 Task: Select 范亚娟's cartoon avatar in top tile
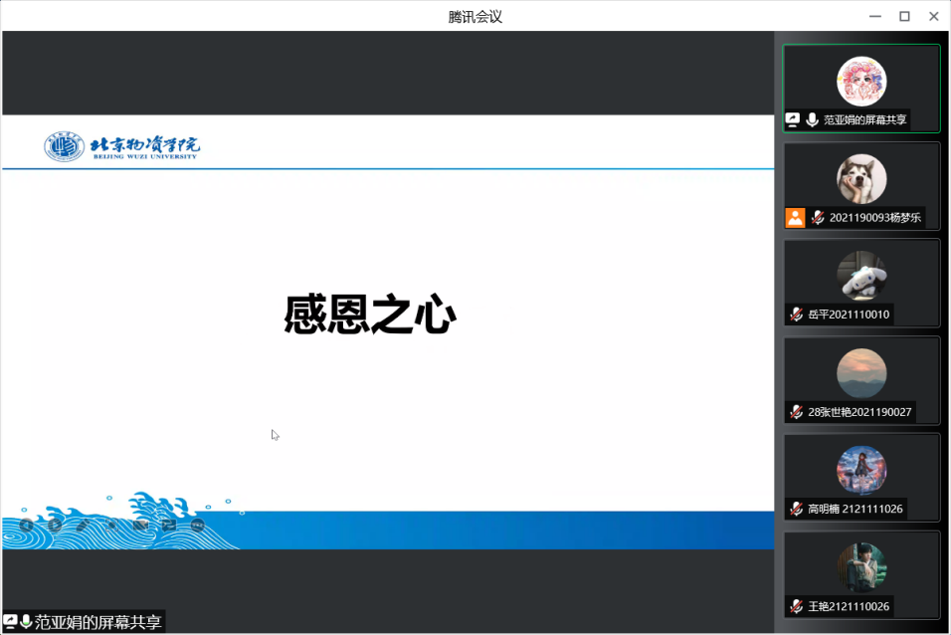(861, 82)
